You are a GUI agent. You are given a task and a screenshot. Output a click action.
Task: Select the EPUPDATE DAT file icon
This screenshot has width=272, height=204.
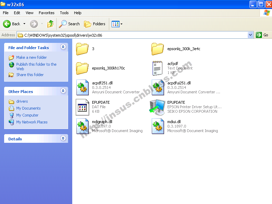click(82, 107)
